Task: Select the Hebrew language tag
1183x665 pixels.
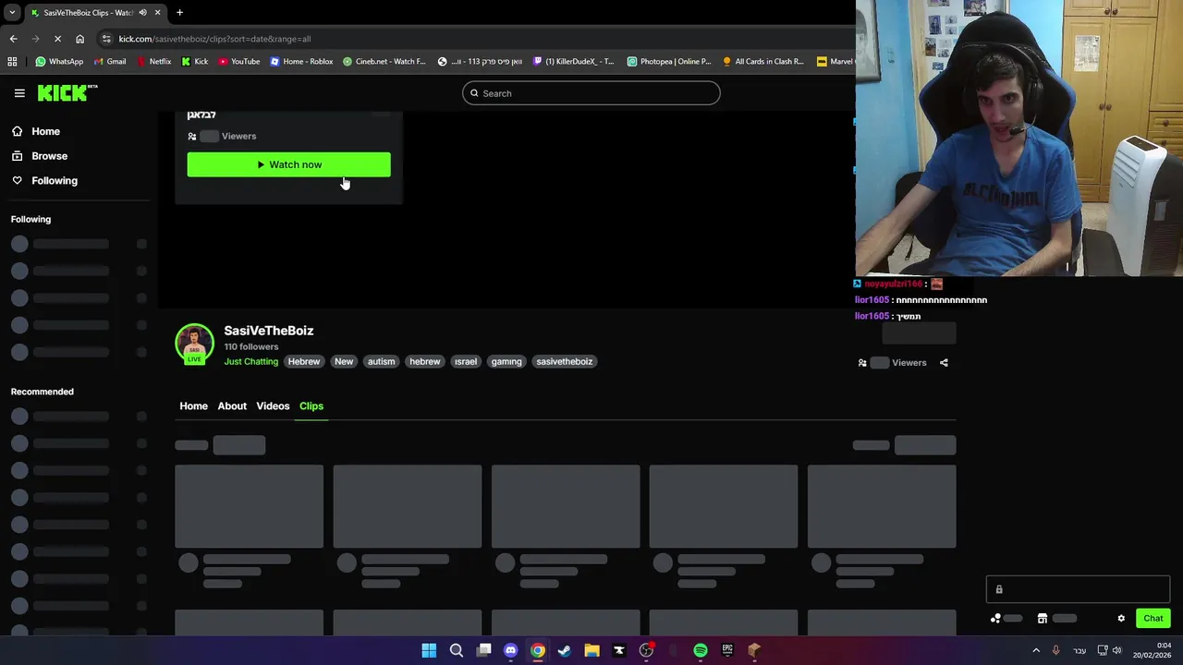Action: 303,361
